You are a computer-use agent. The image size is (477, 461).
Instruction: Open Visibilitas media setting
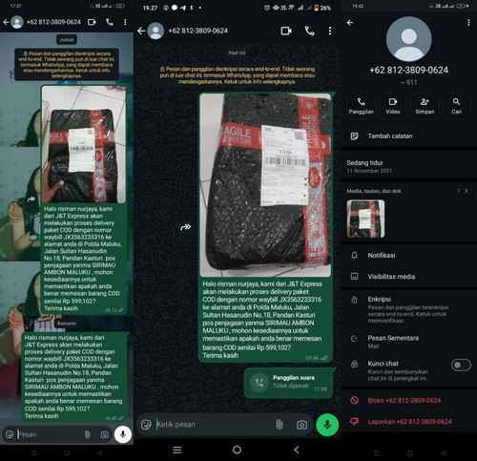click(408, 277)
